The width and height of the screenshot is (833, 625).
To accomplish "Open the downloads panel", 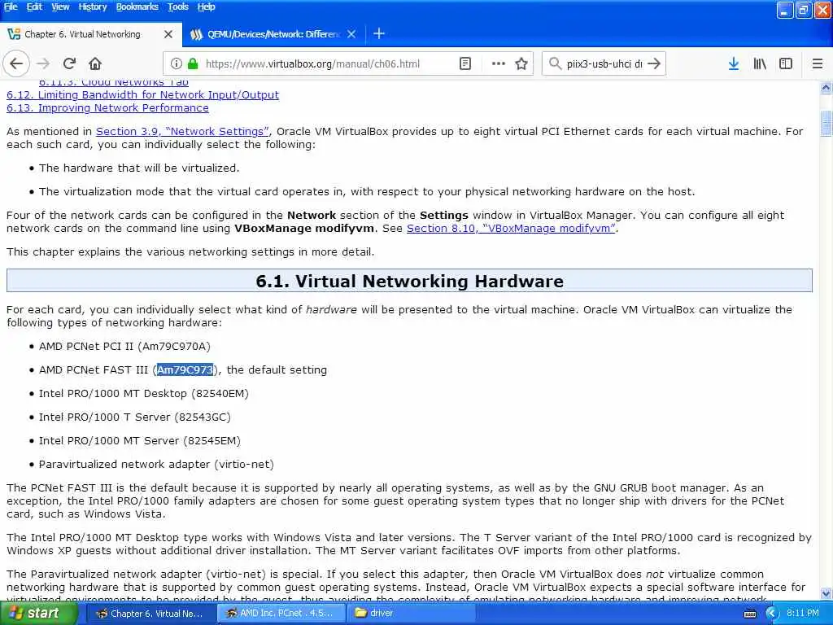I will 734,63.
